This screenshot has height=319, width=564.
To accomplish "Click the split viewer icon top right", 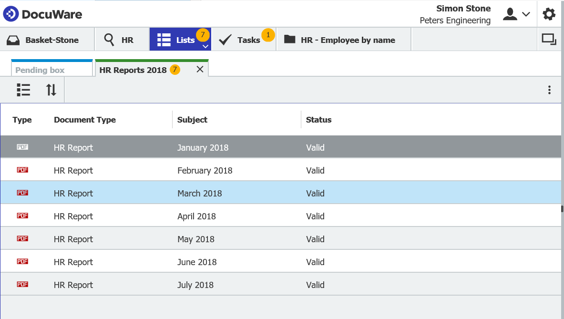I will click(549, 39).
